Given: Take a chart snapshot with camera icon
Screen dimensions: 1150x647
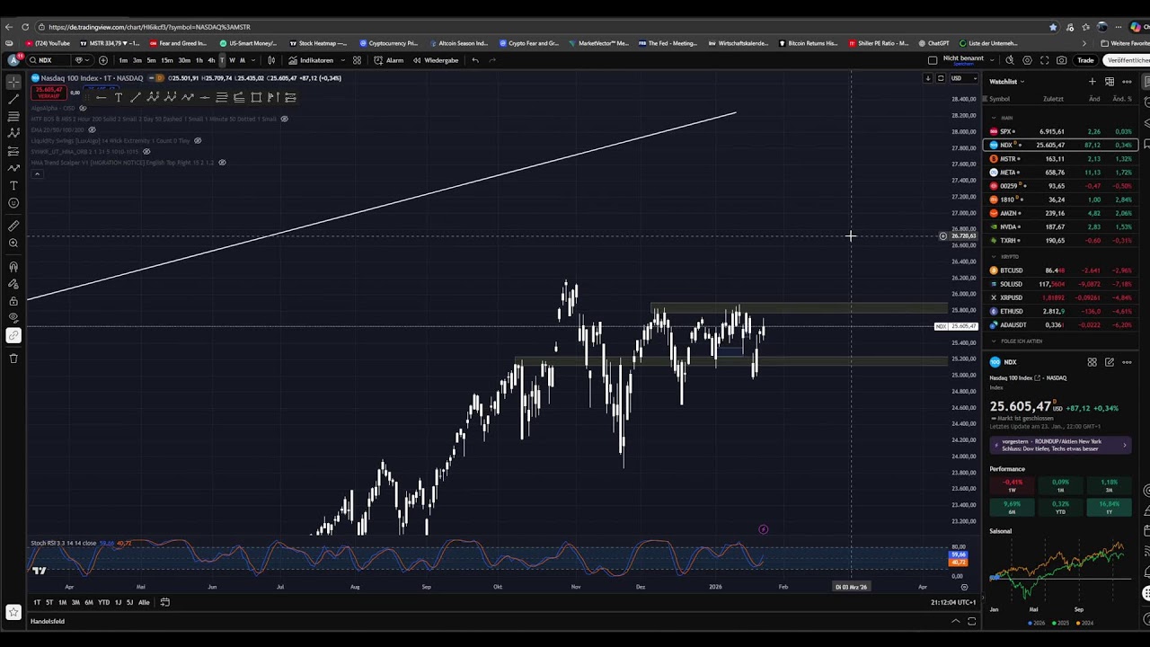Looking at the screenshot, I should click(1062, 60).
